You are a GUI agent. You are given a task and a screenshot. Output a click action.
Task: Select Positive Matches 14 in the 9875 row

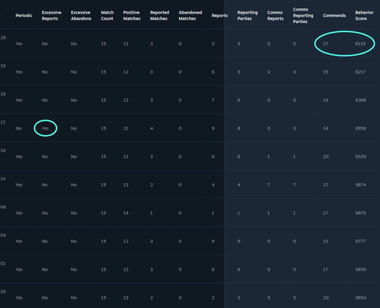126,213
